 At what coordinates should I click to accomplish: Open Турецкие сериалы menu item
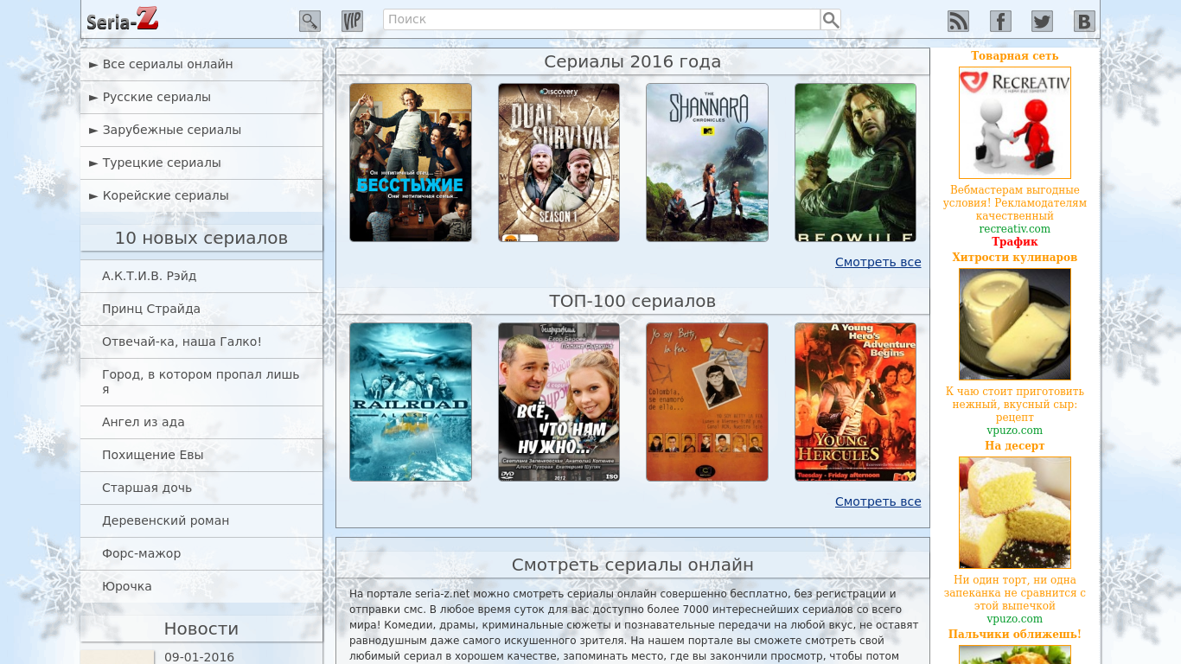click(x=201, y=163)
